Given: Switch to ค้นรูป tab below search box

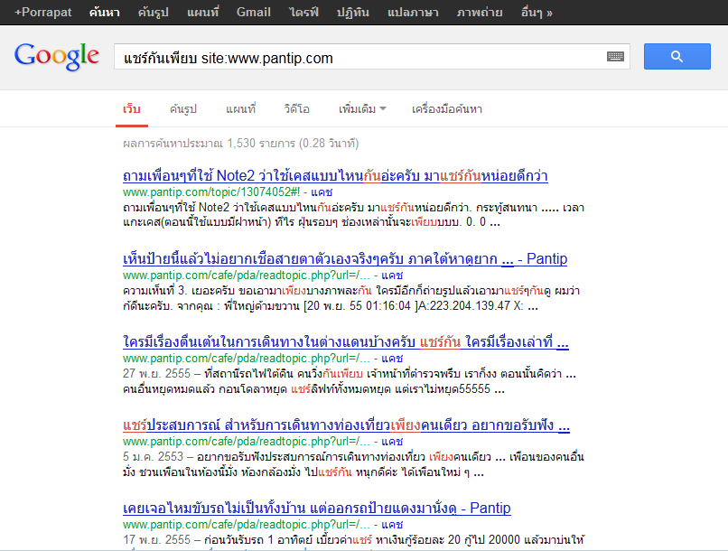Looking at the screenshot, I should 183,109.
